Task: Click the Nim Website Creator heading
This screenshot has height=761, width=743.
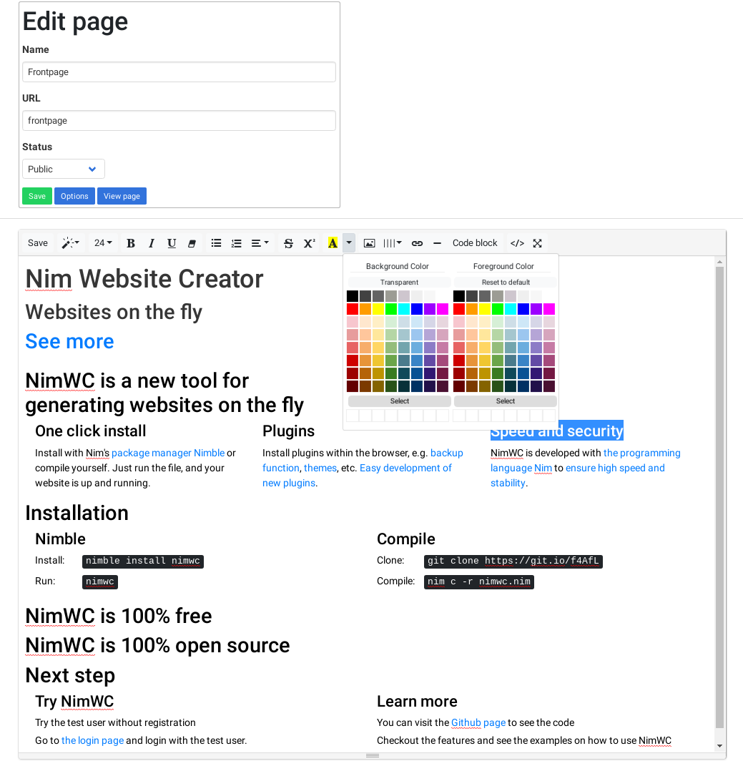Action: 144,279
